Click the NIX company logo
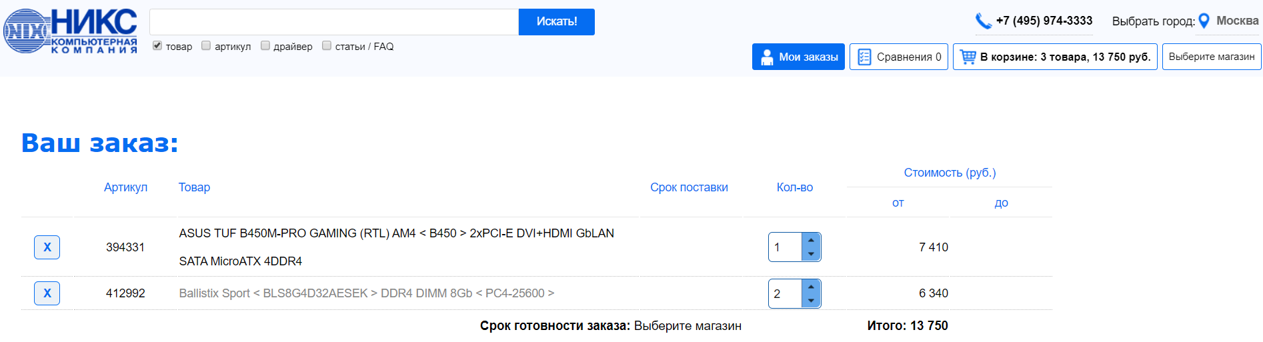This screenshot has height=342, width=1263. tap(71, 31)
